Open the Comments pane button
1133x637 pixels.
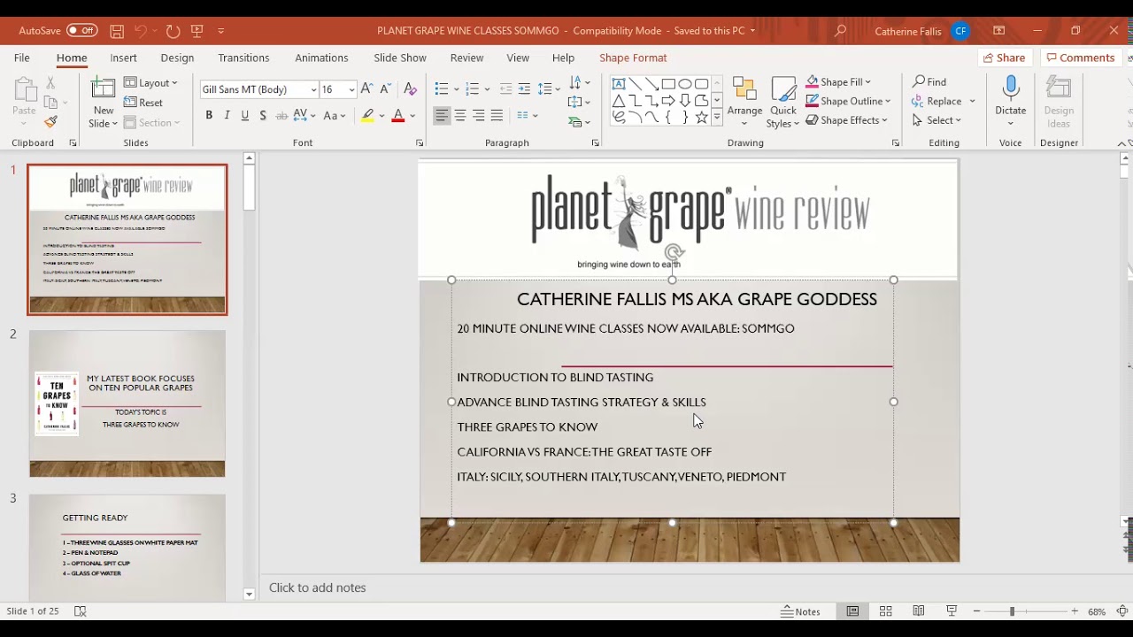point(1080,58)
